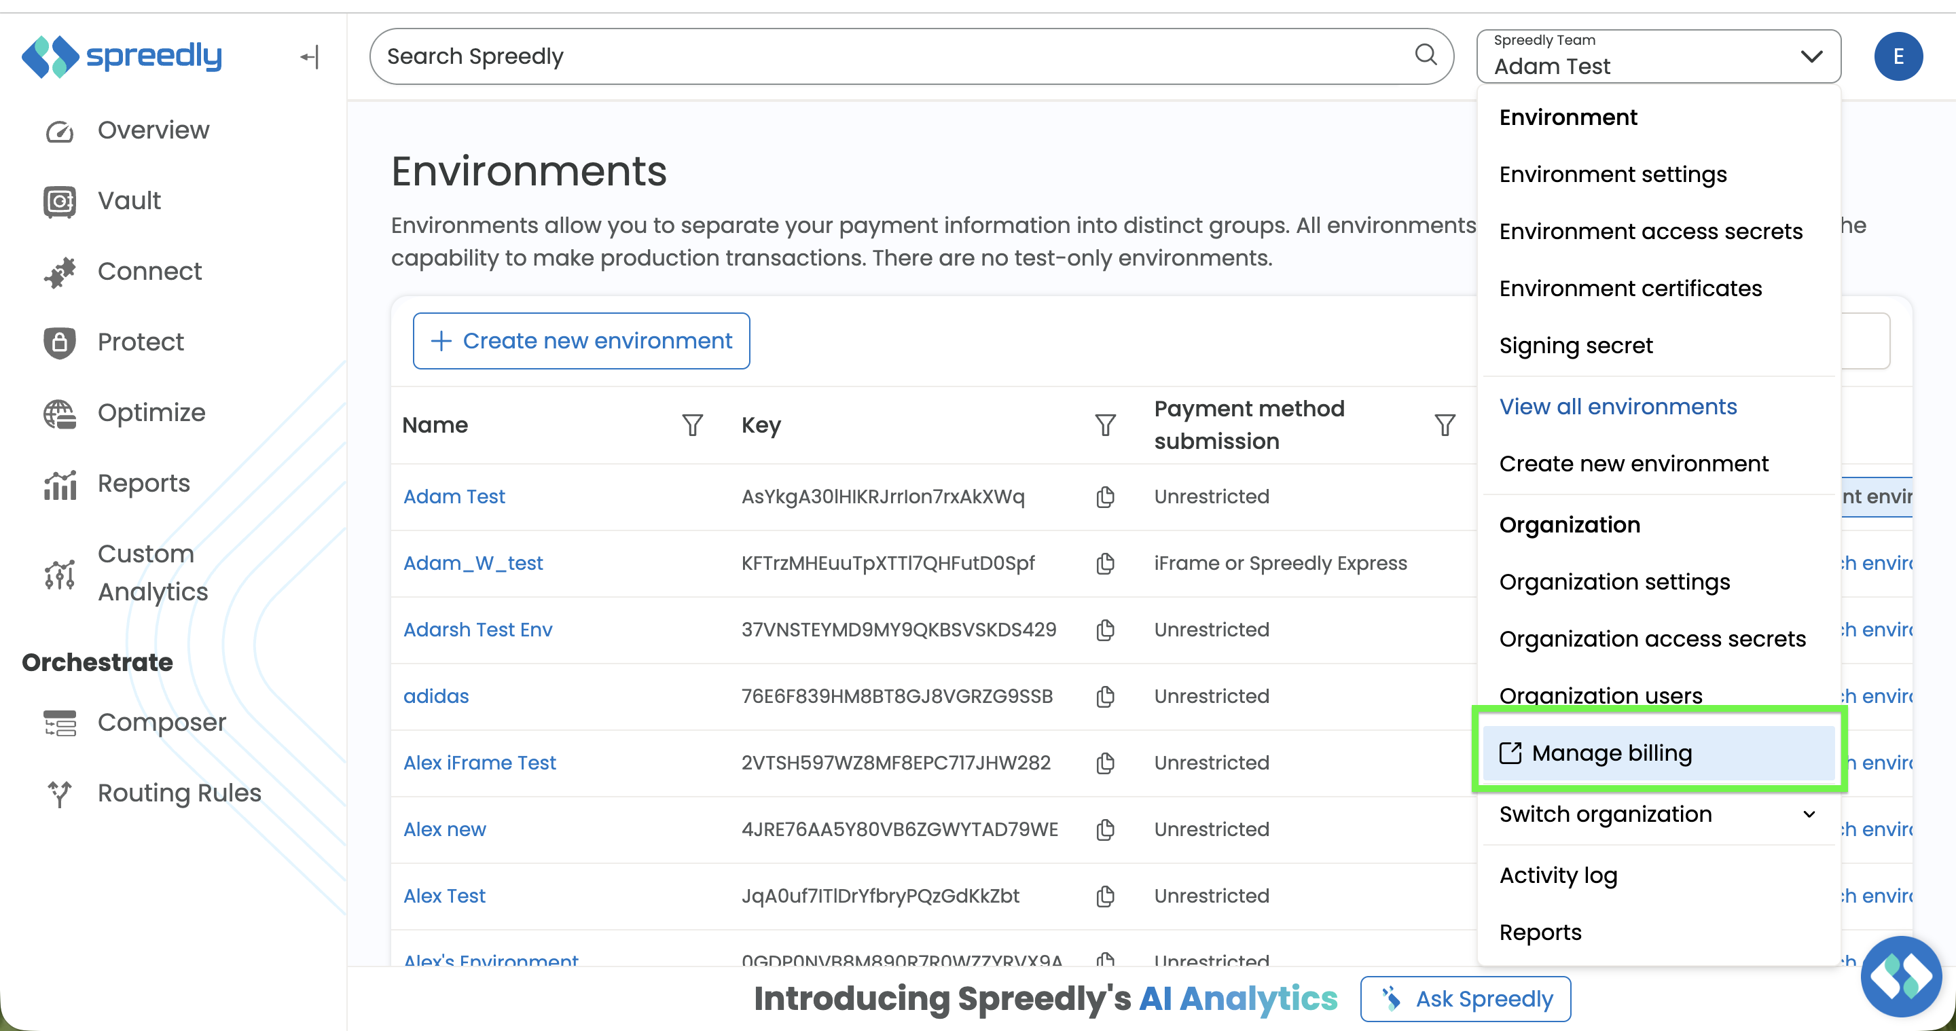
Task: Filter the Name column
Action: click(x=692, y=425)
